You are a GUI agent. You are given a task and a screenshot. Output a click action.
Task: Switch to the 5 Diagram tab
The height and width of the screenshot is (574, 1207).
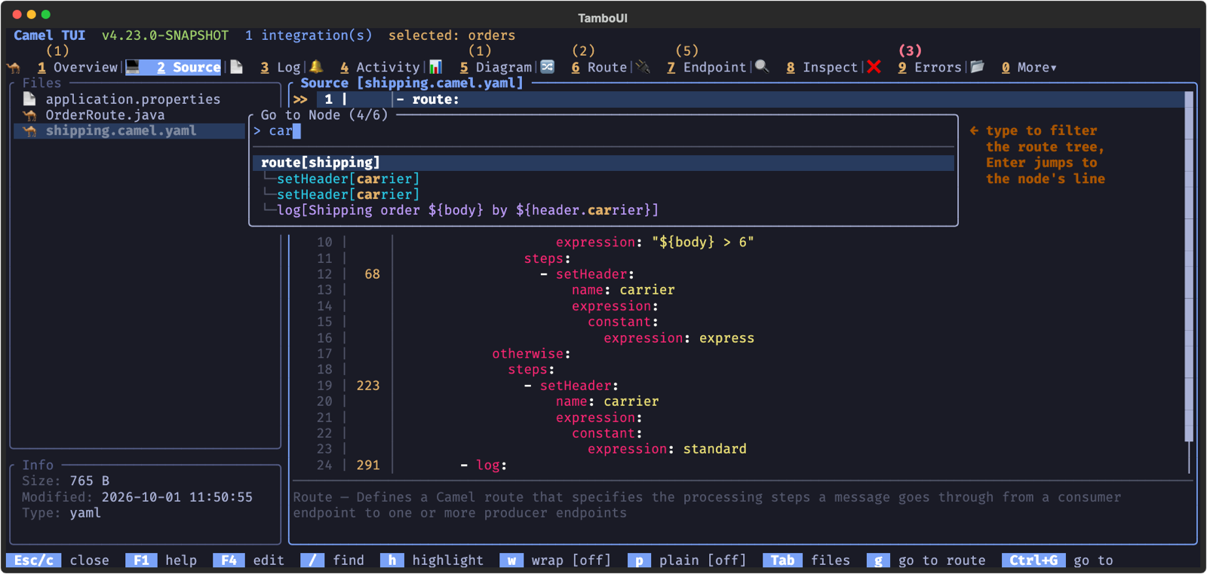coord(496,68)
